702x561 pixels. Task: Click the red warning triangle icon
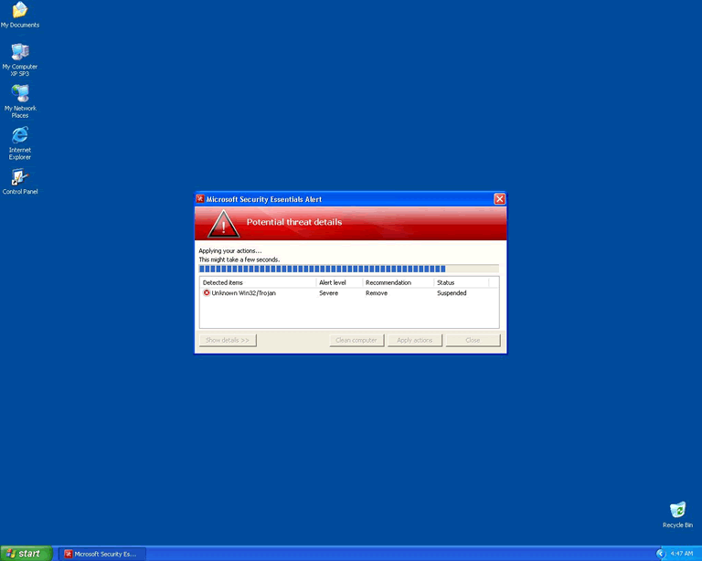[x=223, y=223]
